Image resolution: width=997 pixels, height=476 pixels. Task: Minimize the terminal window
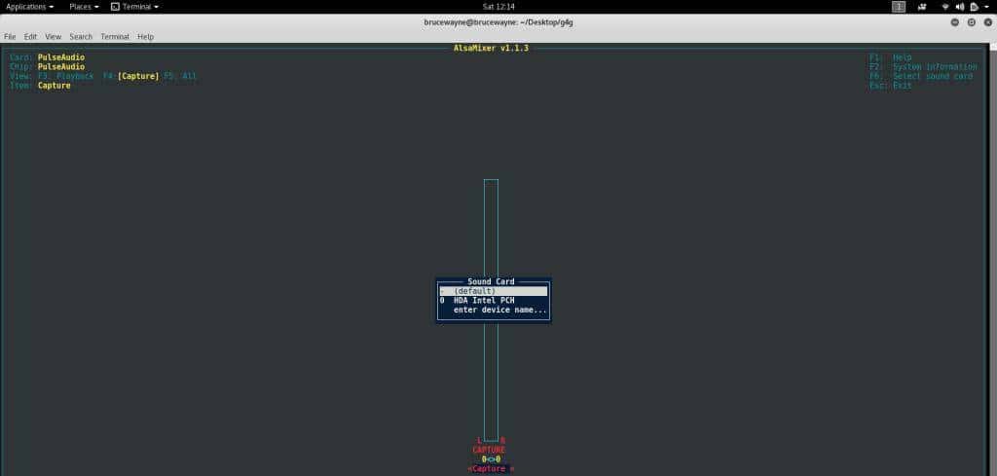point(955,22)
